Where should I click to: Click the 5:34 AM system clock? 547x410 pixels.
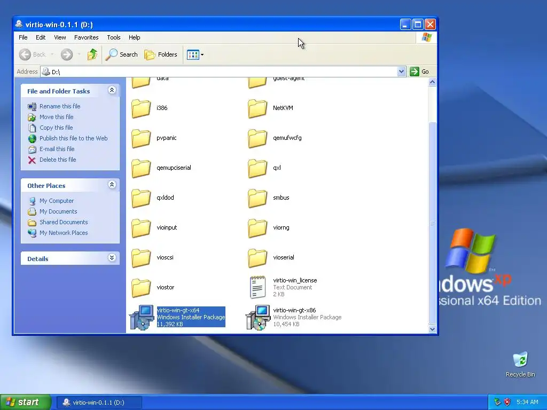pos(527,402)
